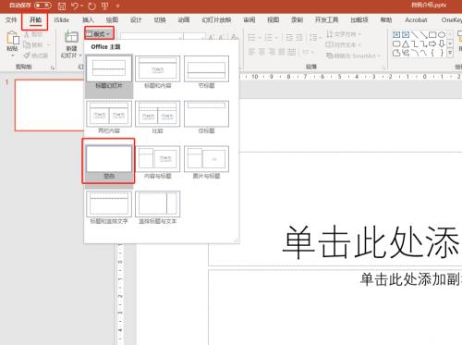
Task: Select the Rectangle shape
Action: [432, 34]
